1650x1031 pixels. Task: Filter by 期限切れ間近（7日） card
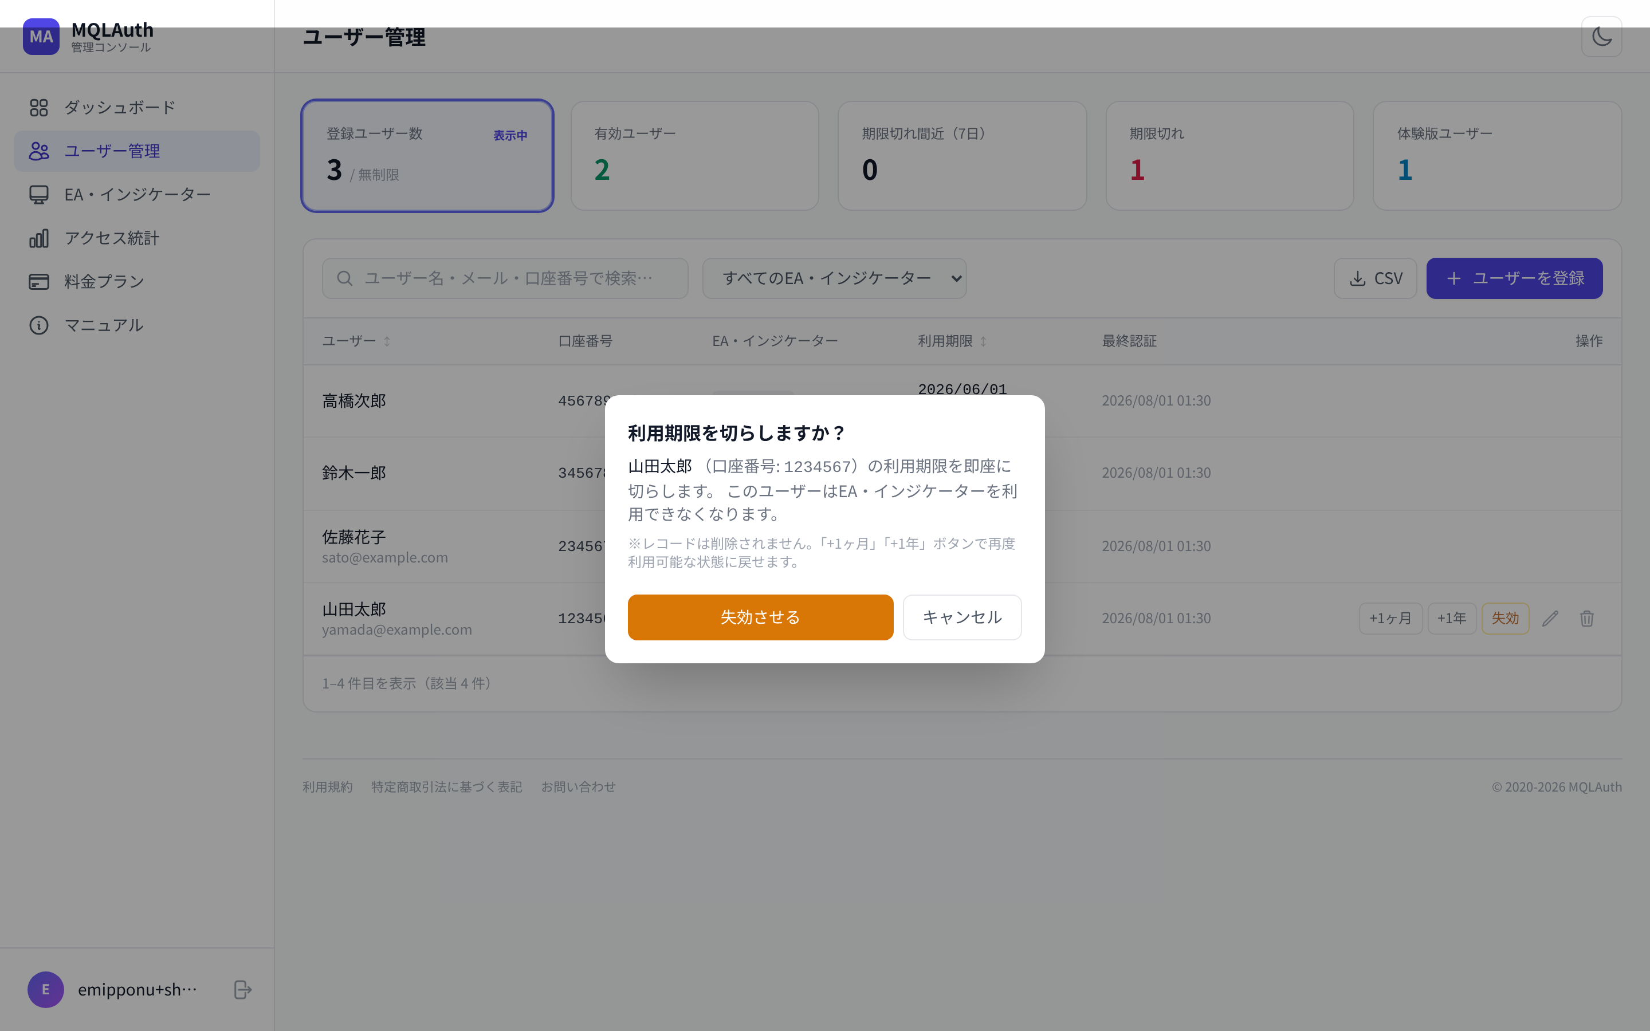[x=962, y=155]
